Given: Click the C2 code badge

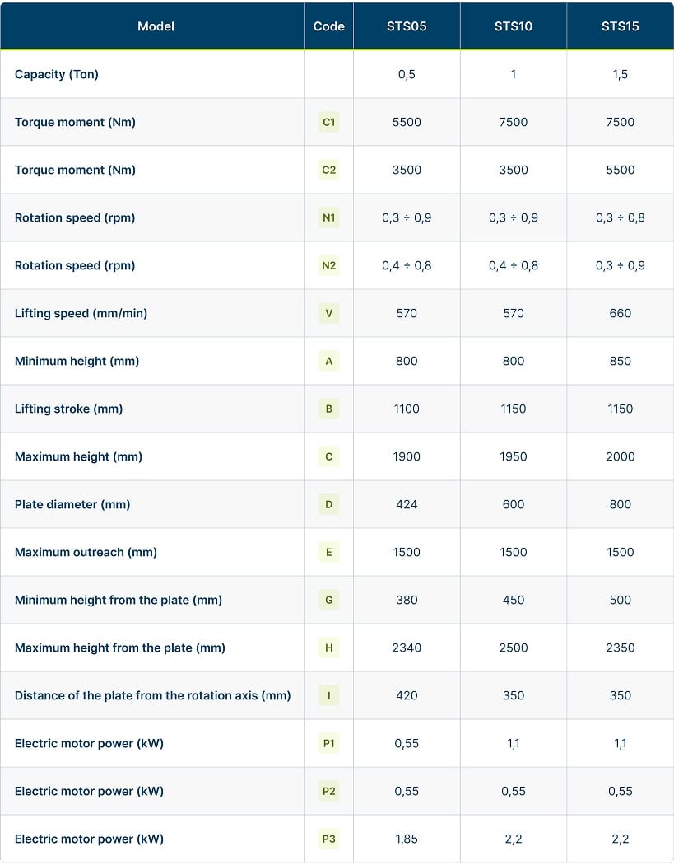Looking at the screenshot, I should tap(329, 170).
